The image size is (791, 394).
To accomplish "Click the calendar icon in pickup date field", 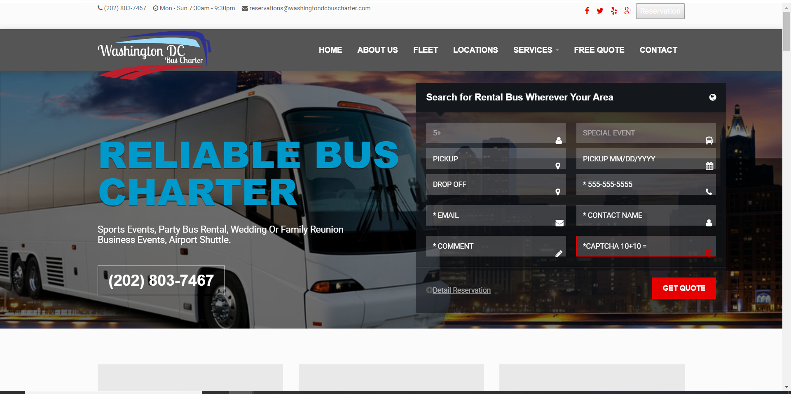I will [x=709, y=166].
